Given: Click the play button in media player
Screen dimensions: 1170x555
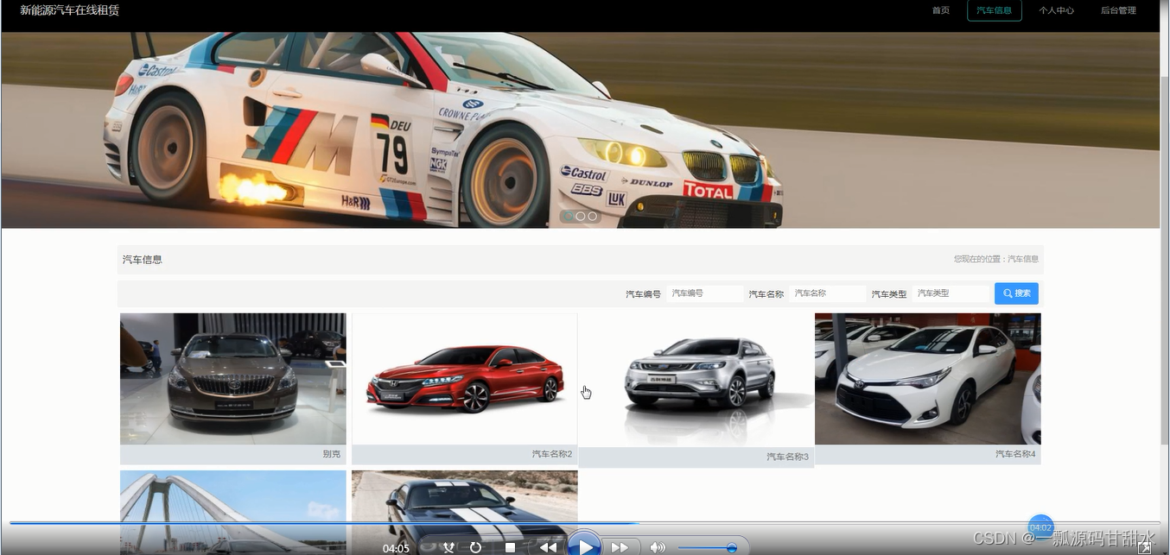Looking at the screenshot, I should click(585, 546).
